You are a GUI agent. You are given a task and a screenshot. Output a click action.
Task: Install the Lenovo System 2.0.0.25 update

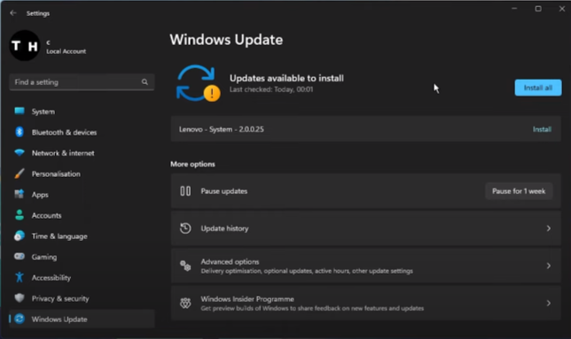click(x=542, y=129)
